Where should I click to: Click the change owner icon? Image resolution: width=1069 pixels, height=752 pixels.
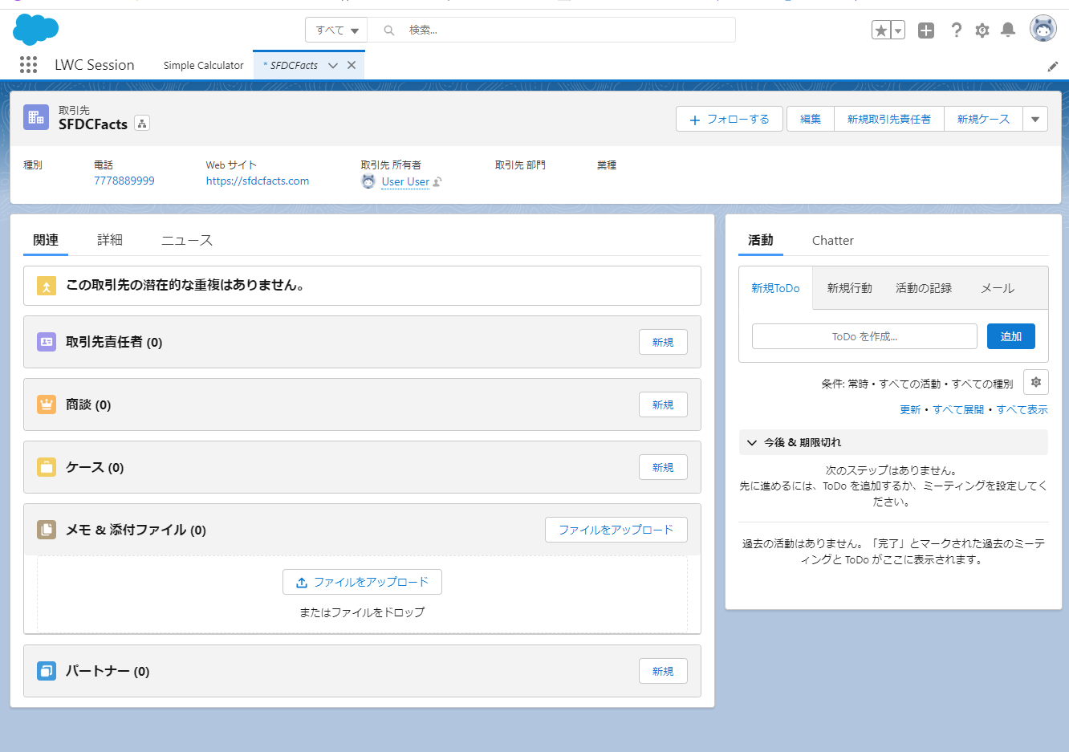coord(437,182)
